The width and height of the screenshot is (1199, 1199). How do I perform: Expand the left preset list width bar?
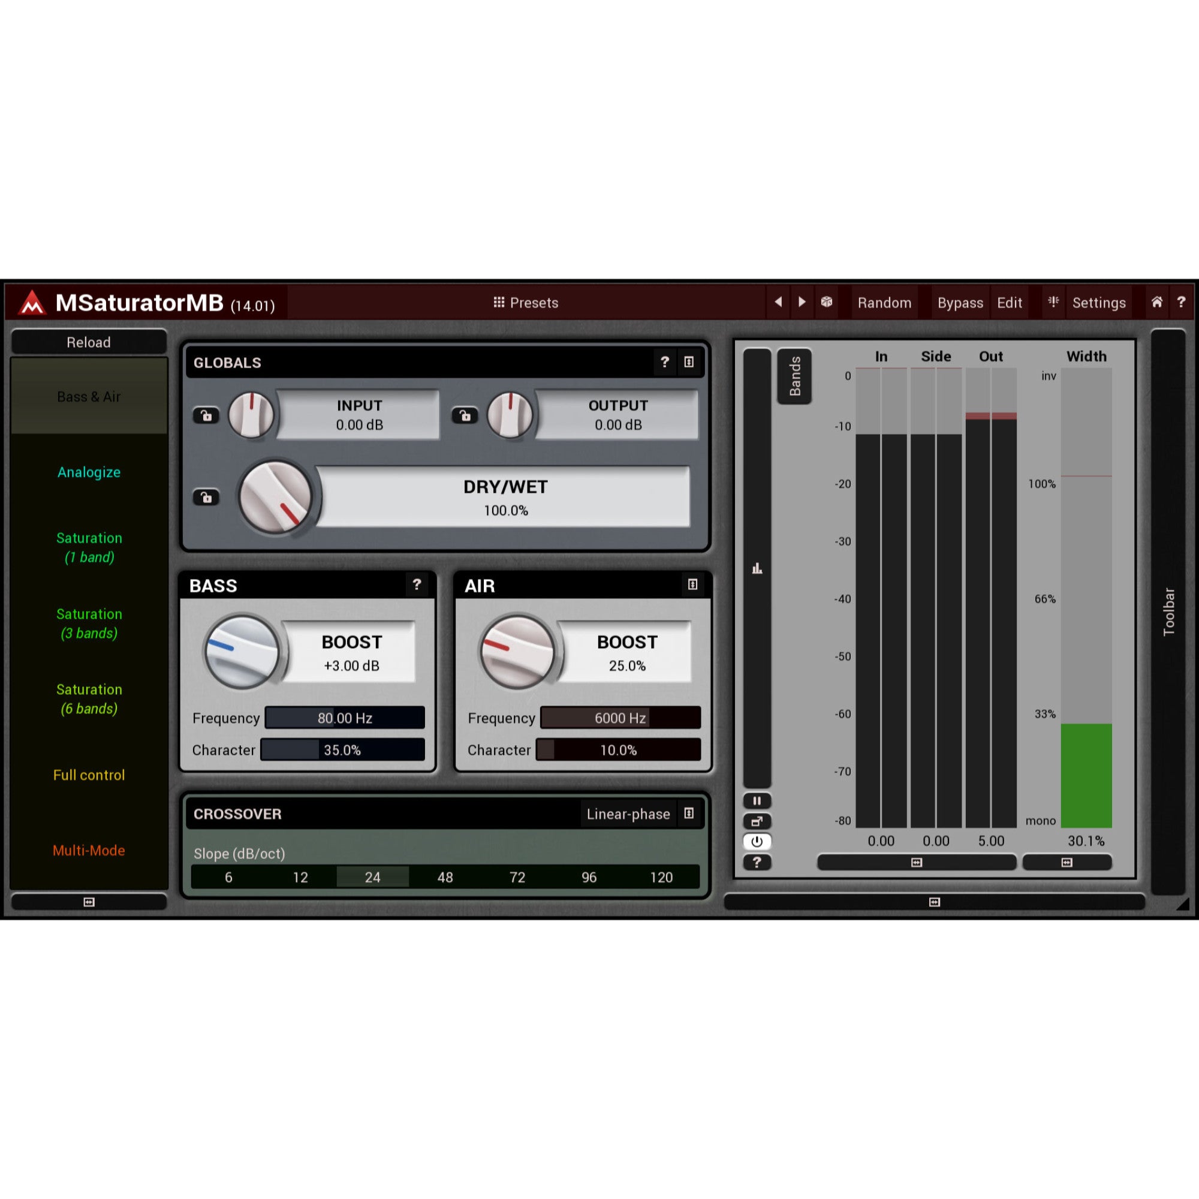point(89,902)
